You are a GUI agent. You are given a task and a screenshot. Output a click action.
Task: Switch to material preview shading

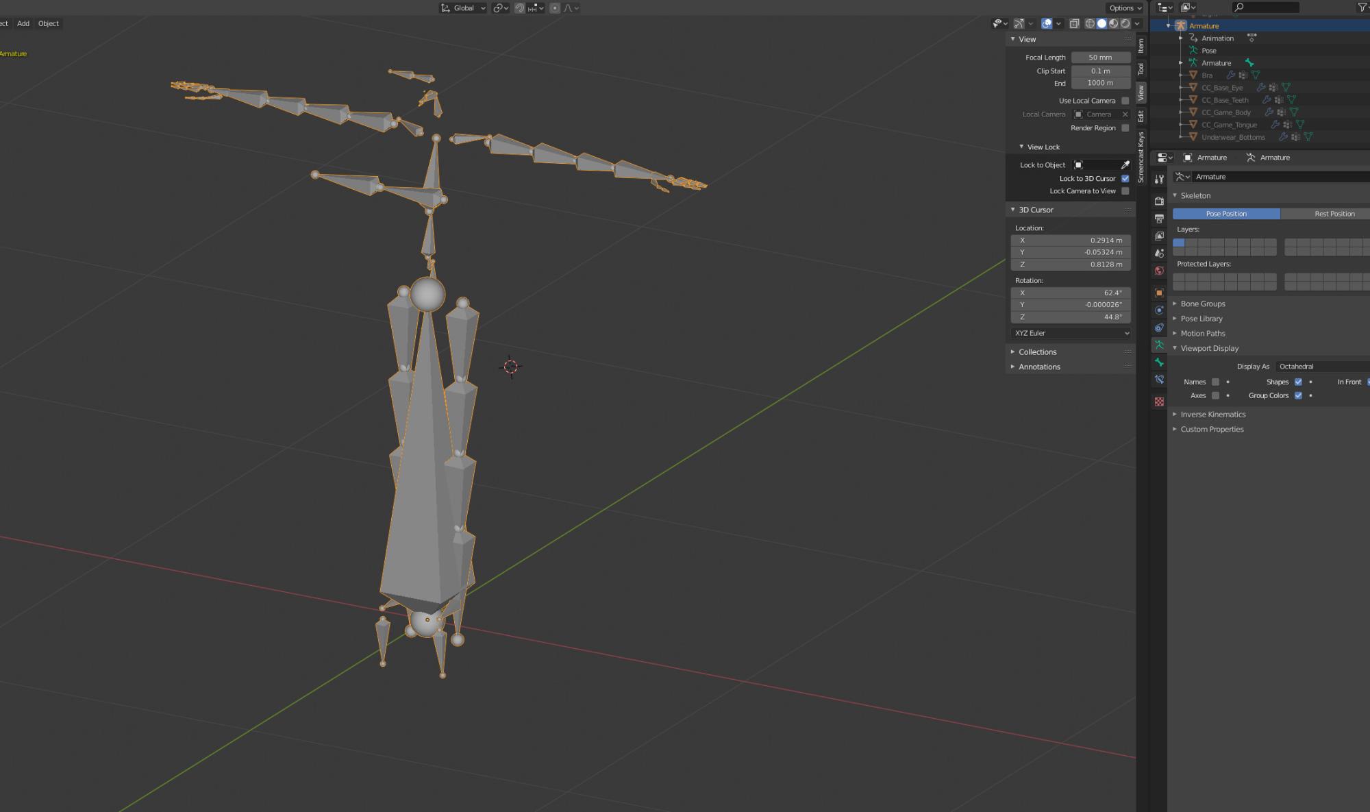[x=1113, y=24]
